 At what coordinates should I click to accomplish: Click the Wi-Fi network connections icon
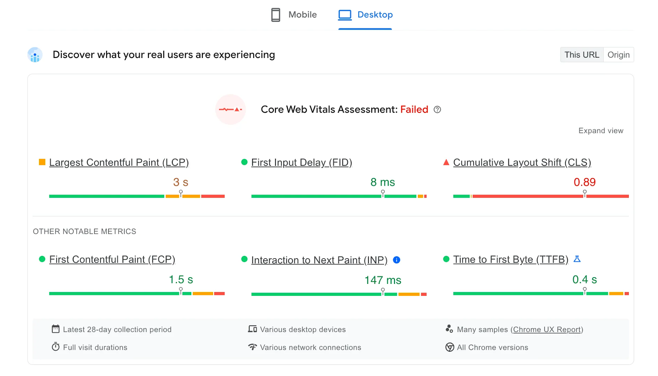click(x=253, y=347)
